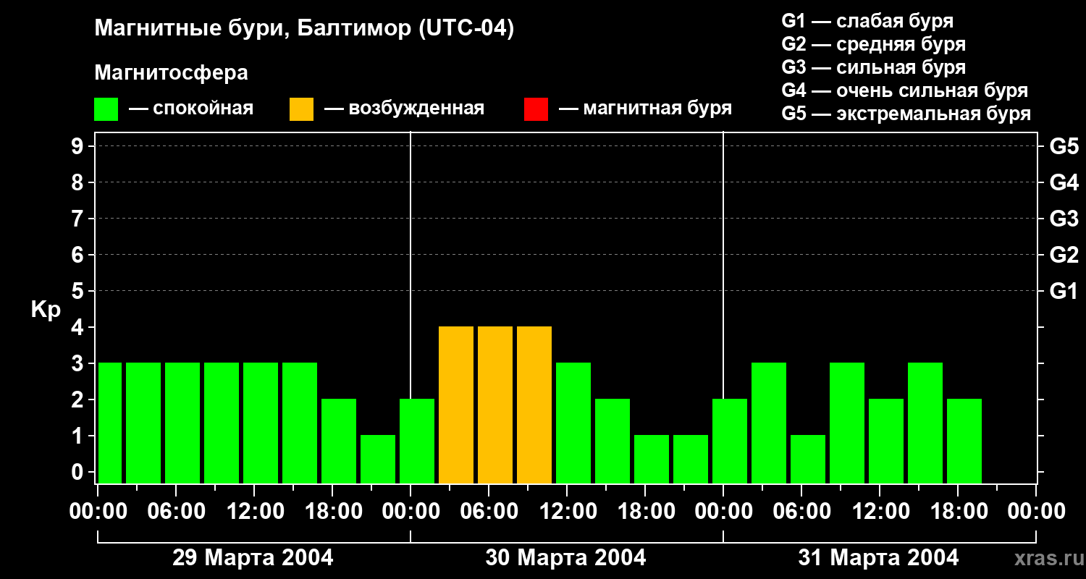Click the 'Kp' axis title
1086x579 pixels.
click(x=46, y=310)
